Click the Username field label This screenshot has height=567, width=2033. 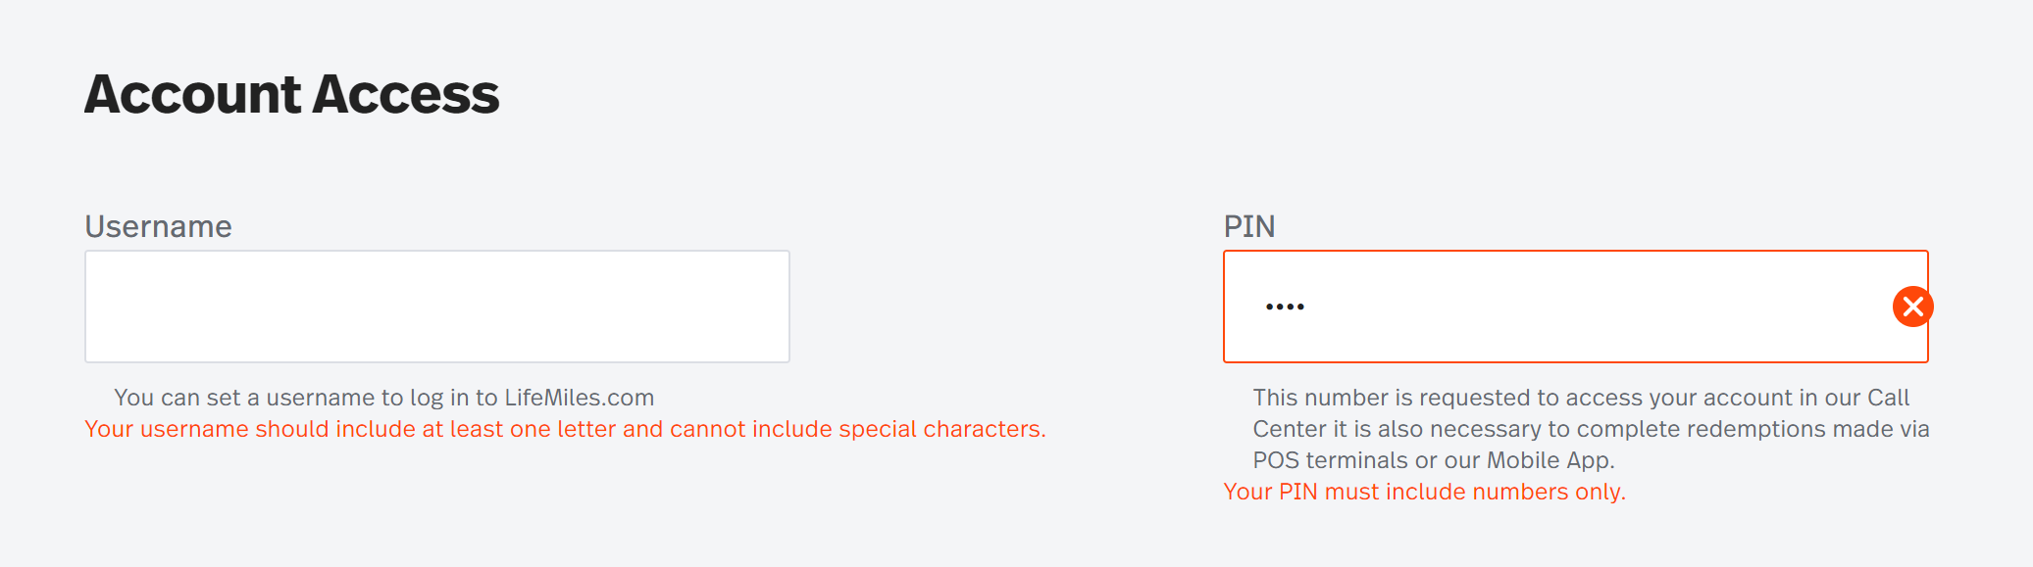click(x=159, y=226)
